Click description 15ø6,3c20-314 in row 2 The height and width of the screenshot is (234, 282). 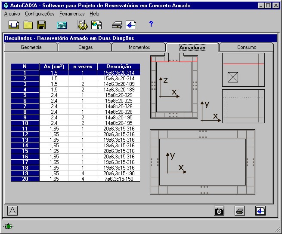point(119,79)
